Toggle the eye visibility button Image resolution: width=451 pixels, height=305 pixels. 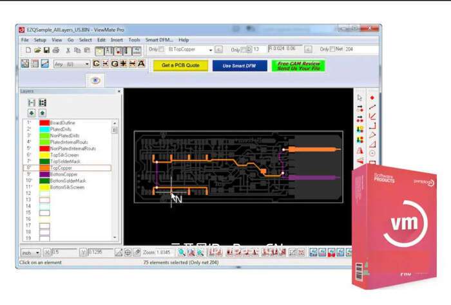tap(95, 80)
